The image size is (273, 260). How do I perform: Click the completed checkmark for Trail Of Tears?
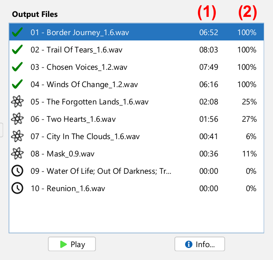pos(17,50)
